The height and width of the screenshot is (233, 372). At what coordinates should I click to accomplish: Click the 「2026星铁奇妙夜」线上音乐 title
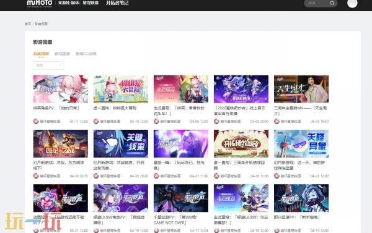pyautogui.click(x=239, y=111)
